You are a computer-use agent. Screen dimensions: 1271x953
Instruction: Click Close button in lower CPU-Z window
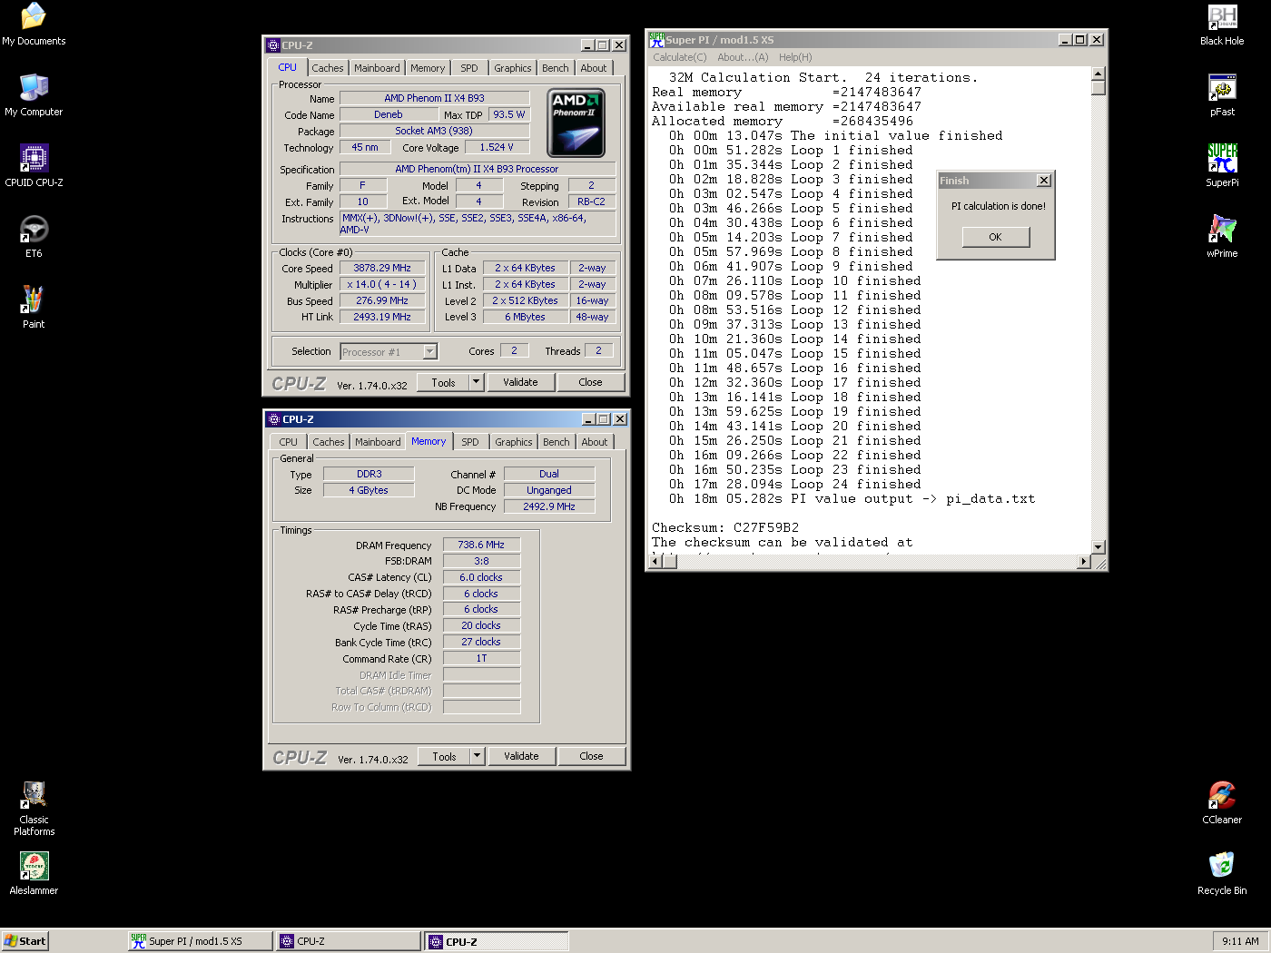point(591,756)
